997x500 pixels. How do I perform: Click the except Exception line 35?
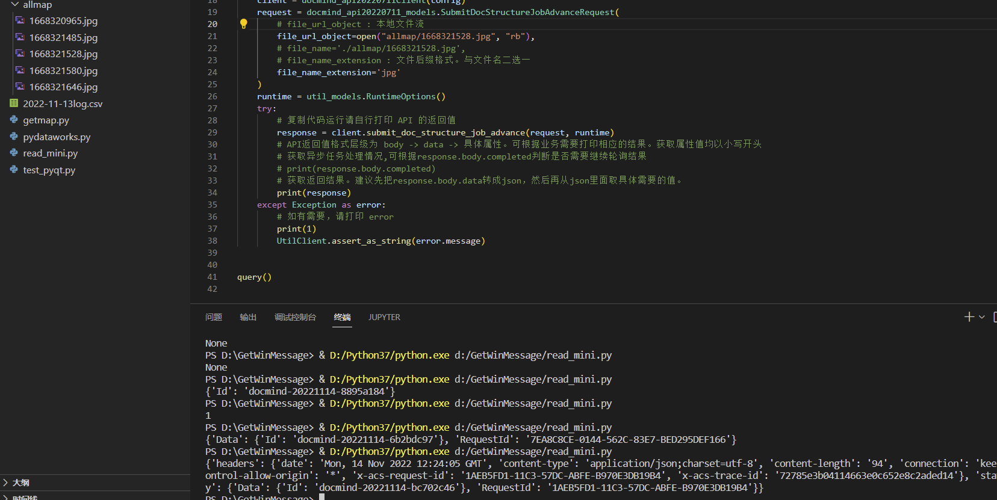[x=321, y=205]
